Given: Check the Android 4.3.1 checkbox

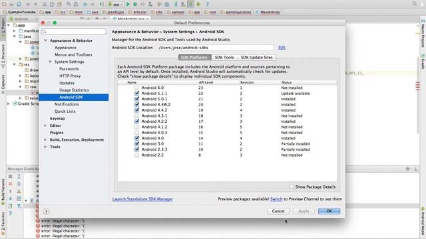Looking at the screenshot, I should pyautogui.click(x=136, y=116).
